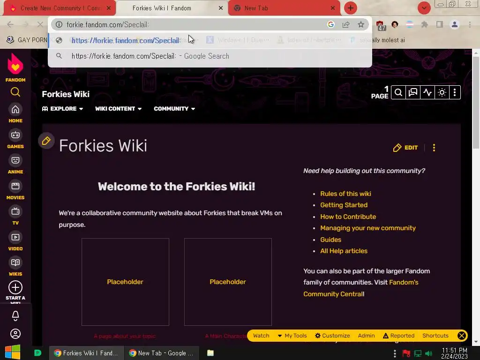The width and height of the screenshot is (480, 360).
Task: Open the Video section in sidebar
Action: [15, 241]
